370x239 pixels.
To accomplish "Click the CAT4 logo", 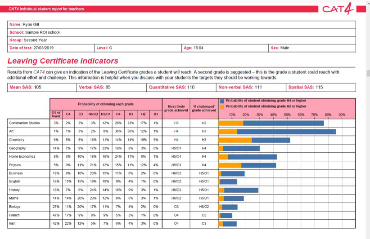I will [338, 9].
